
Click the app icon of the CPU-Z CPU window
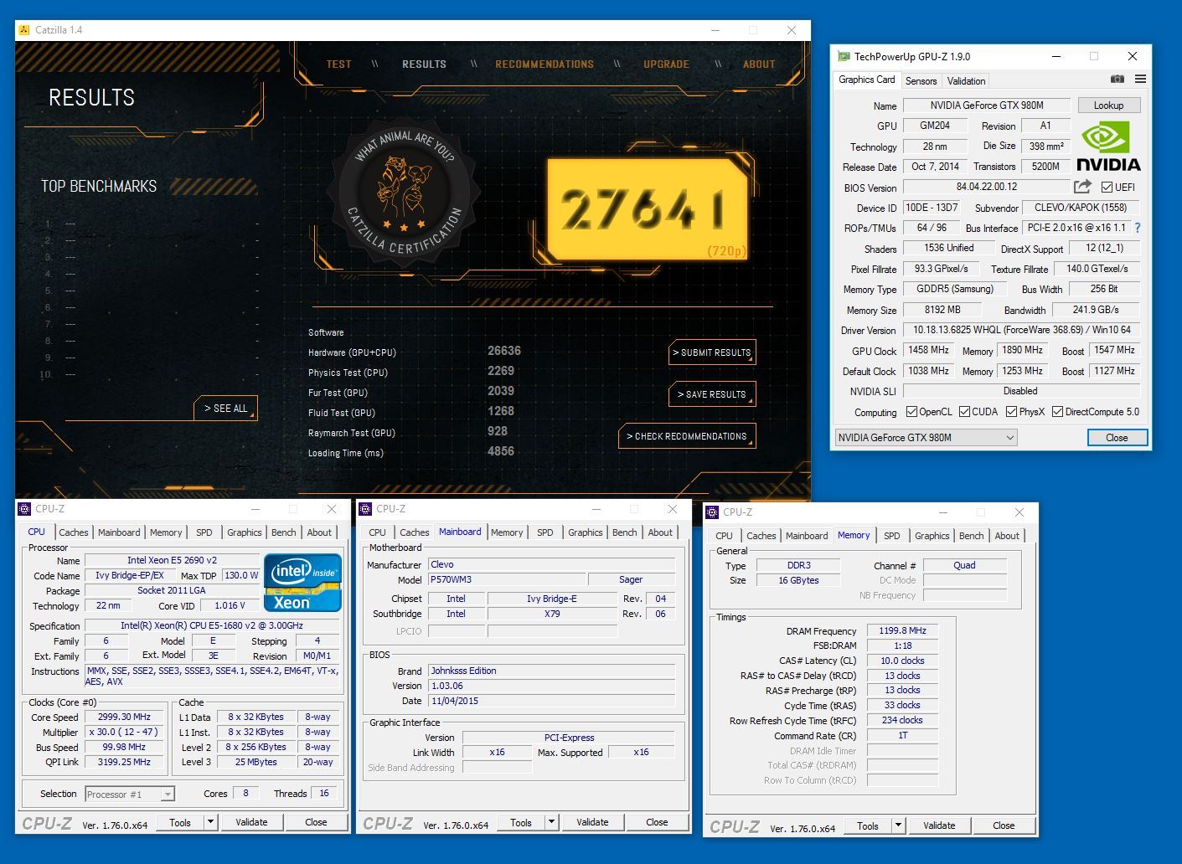25,509
